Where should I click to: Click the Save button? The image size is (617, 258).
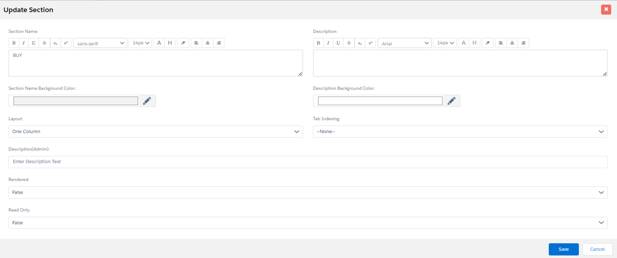coord(564,249)
